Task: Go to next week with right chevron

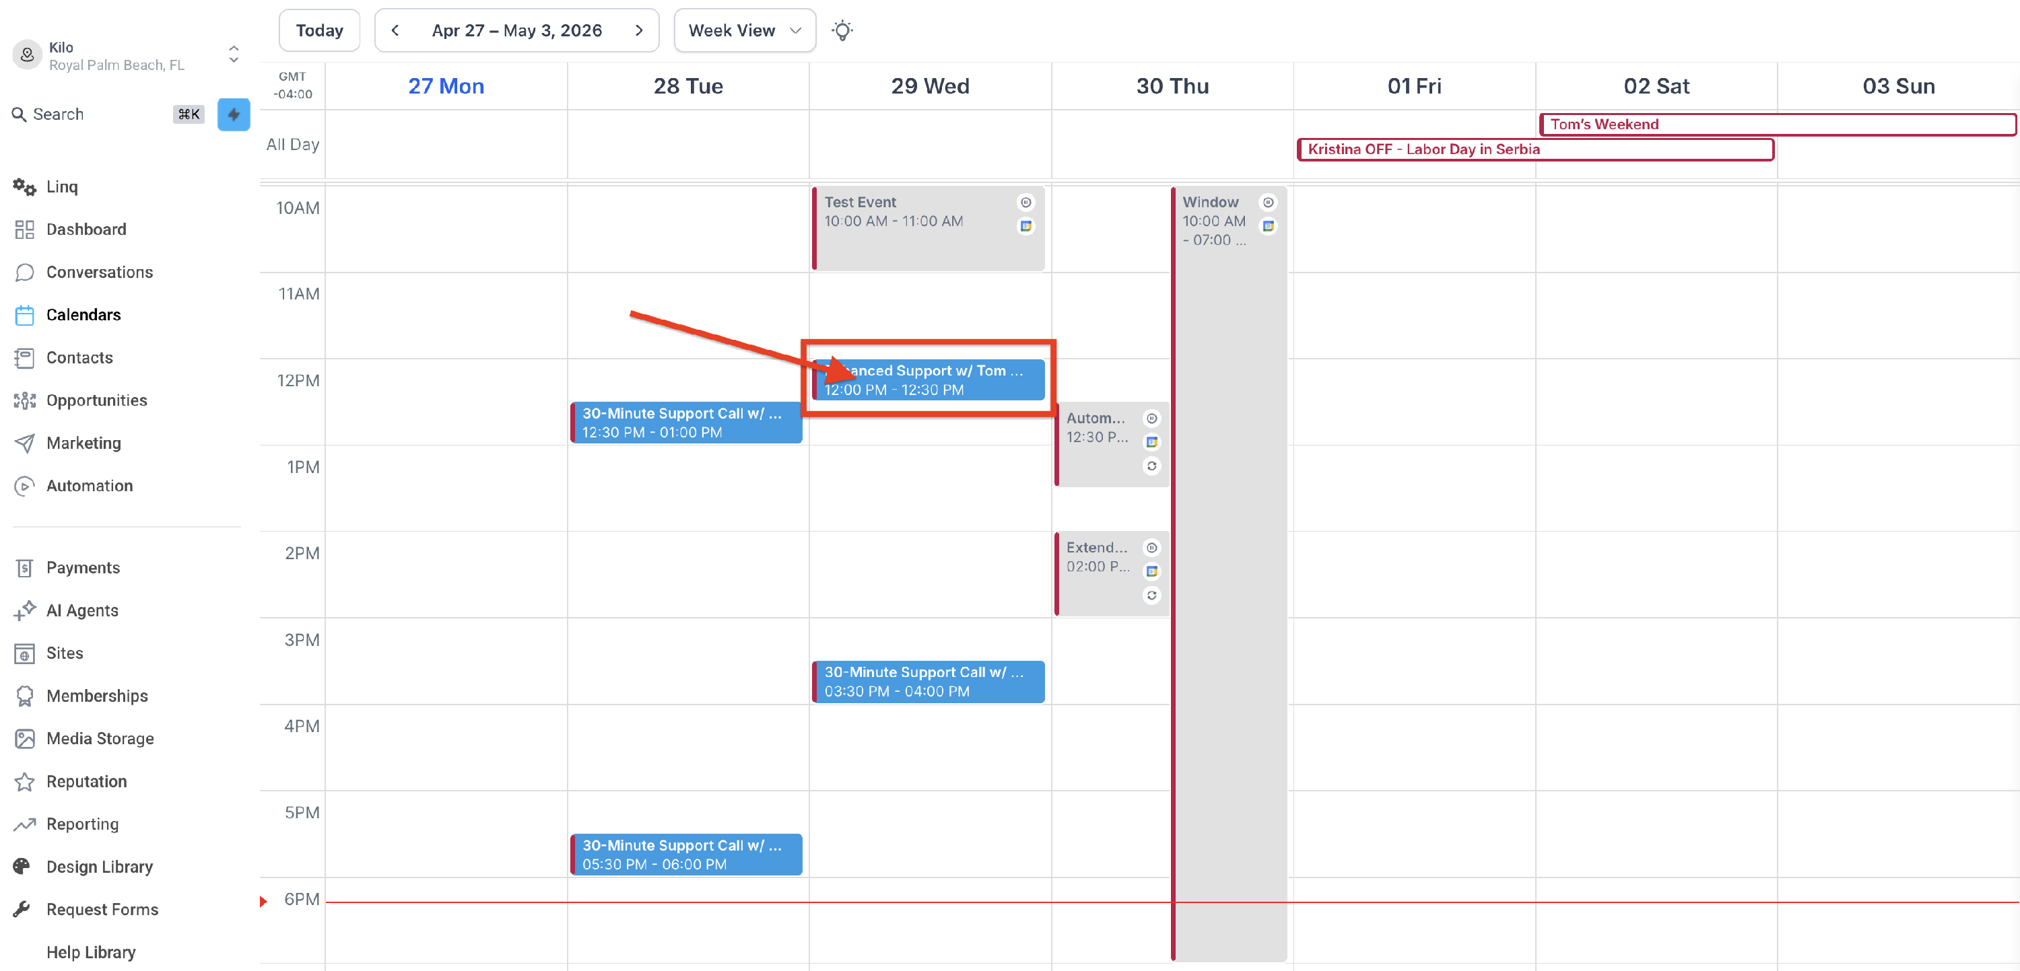Action: click(639, 30)
